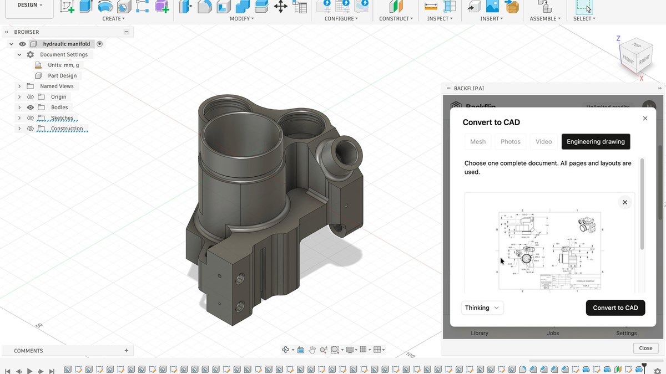
Task: Hide the Bodies folder
Action: pos(30,107)
